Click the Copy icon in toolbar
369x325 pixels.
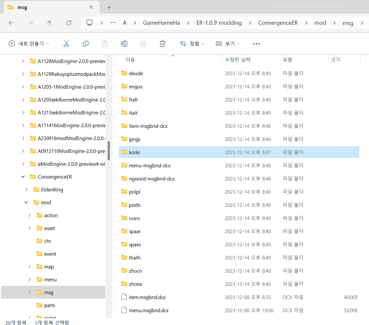(86, 44)
